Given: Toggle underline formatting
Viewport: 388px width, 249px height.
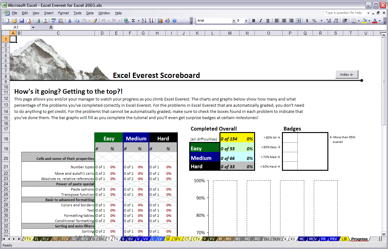Looking at the screenshot, I should [268, 21].
